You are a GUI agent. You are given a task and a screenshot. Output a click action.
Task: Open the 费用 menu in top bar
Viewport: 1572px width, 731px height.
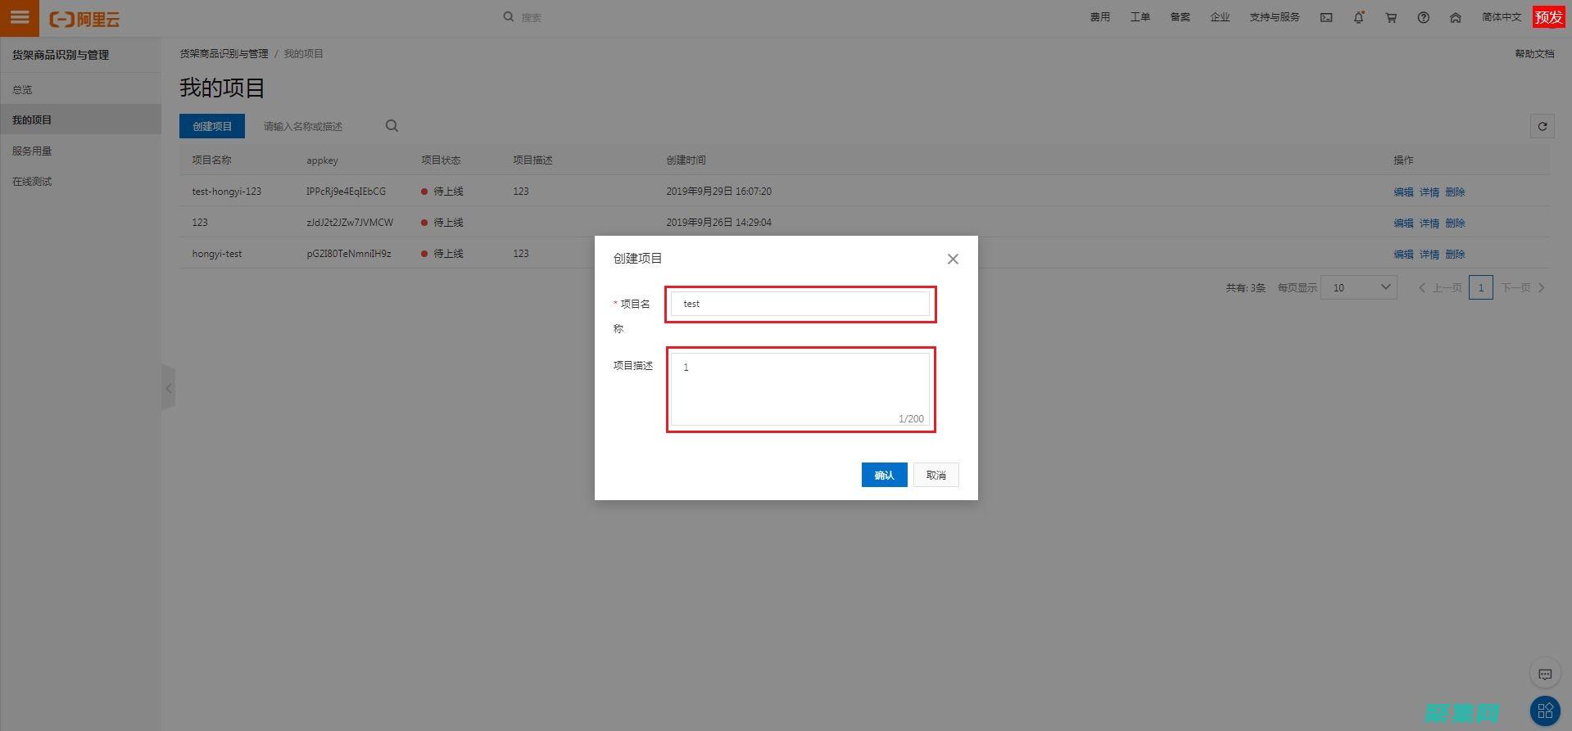[1099, 17]
